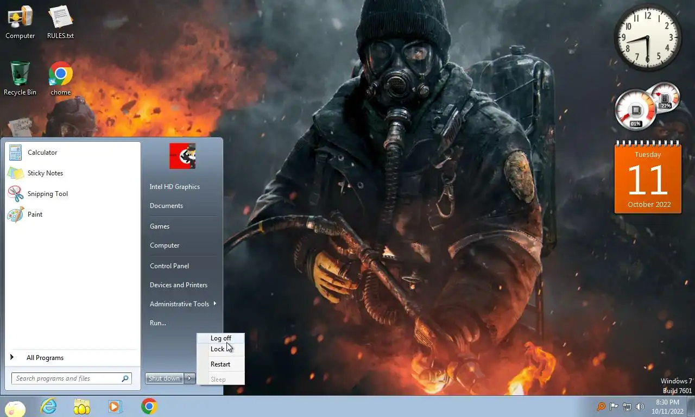Click the arrow next to Shut down
Viewport: 695px width, 417px height.
click(189, 378)
